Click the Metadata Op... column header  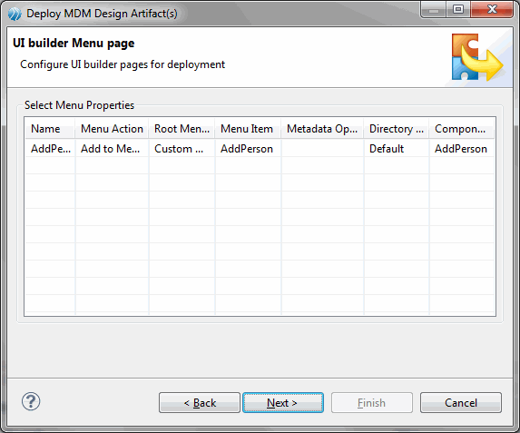322,129
